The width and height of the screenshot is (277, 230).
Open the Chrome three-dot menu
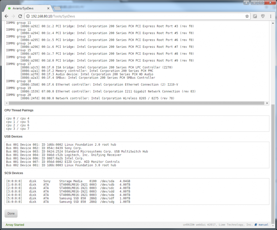[x=271, y=16]
